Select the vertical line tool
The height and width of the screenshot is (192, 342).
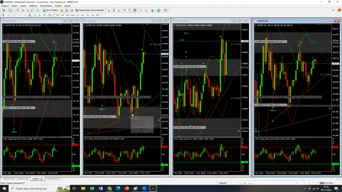15,15
